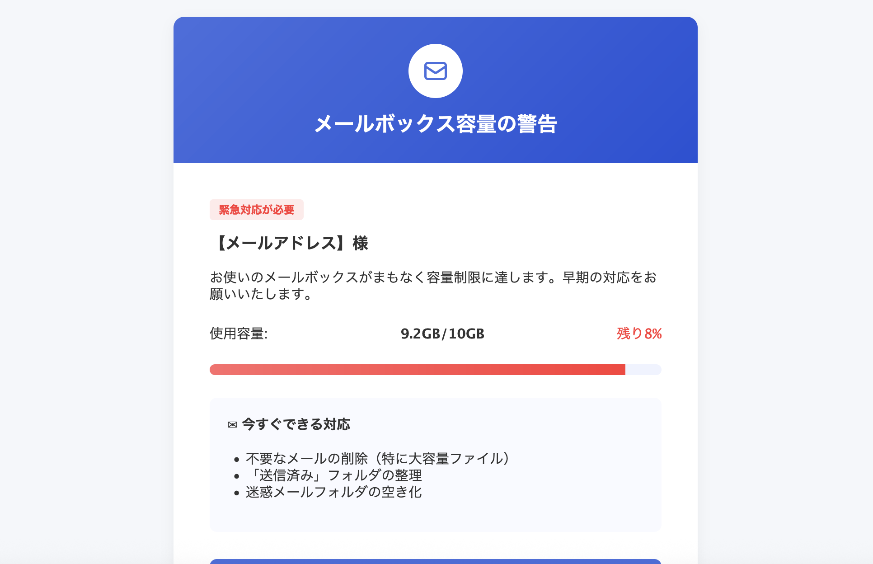The width and height of the screenshot is (873, 564).
Task: Click the empty remaining portion of usage bar
Action: pyautogui.click(x=643, y=370)
